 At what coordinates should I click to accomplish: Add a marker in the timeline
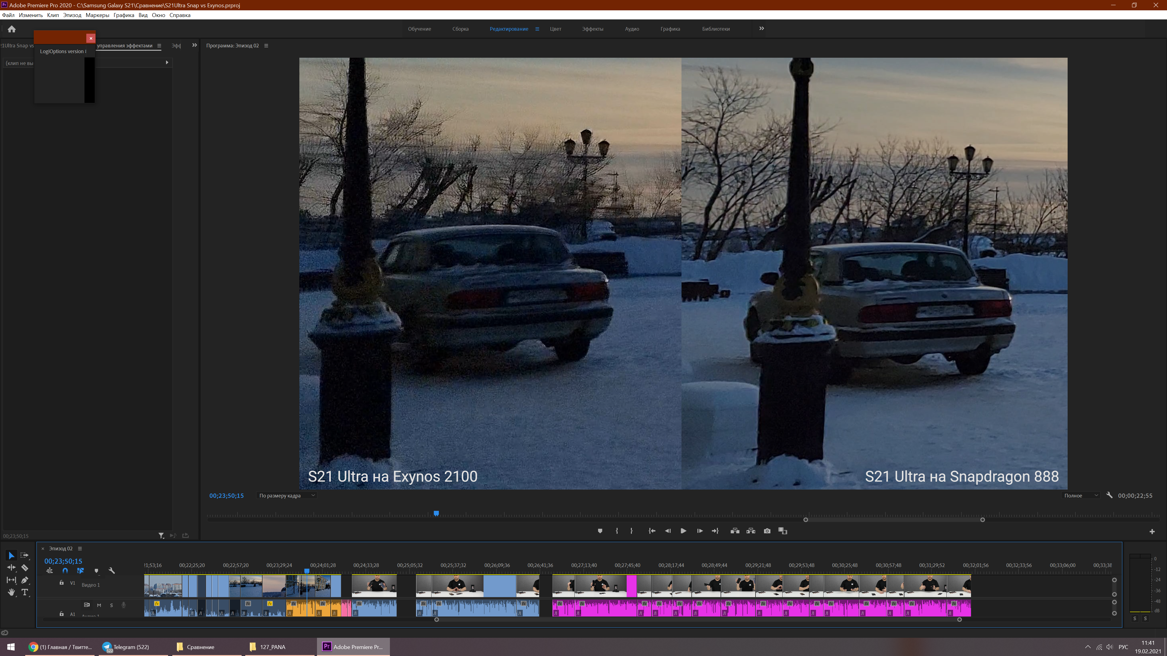click(x=96, y=571)
